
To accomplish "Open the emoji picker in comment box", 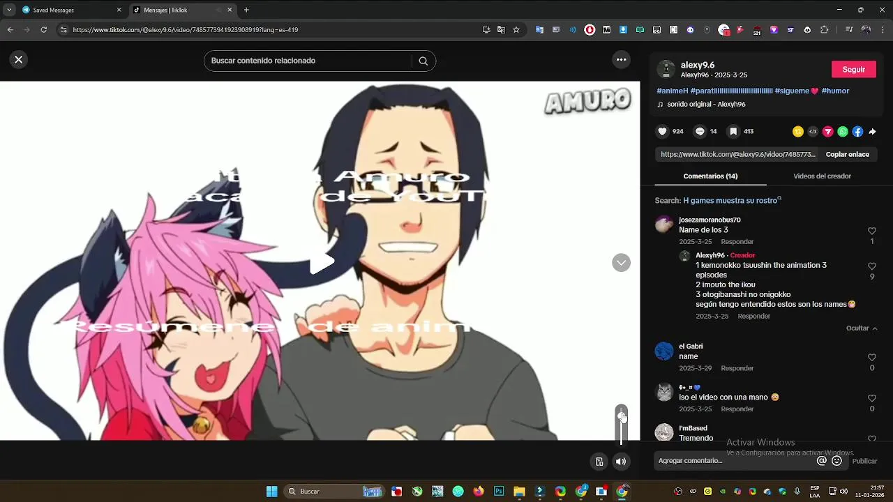I will [x=837, y=460].
